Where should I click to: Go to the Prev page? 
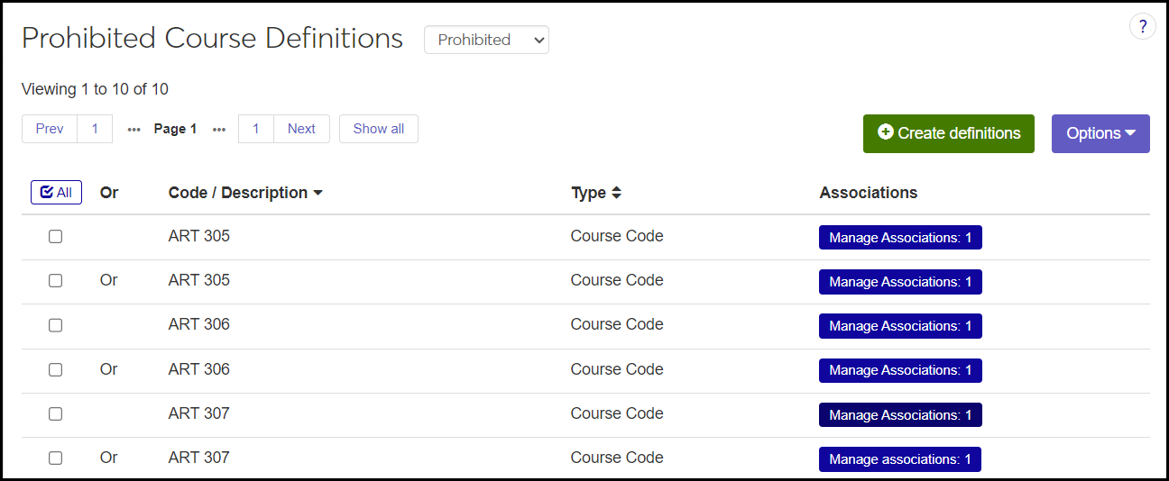pos(50,129)
